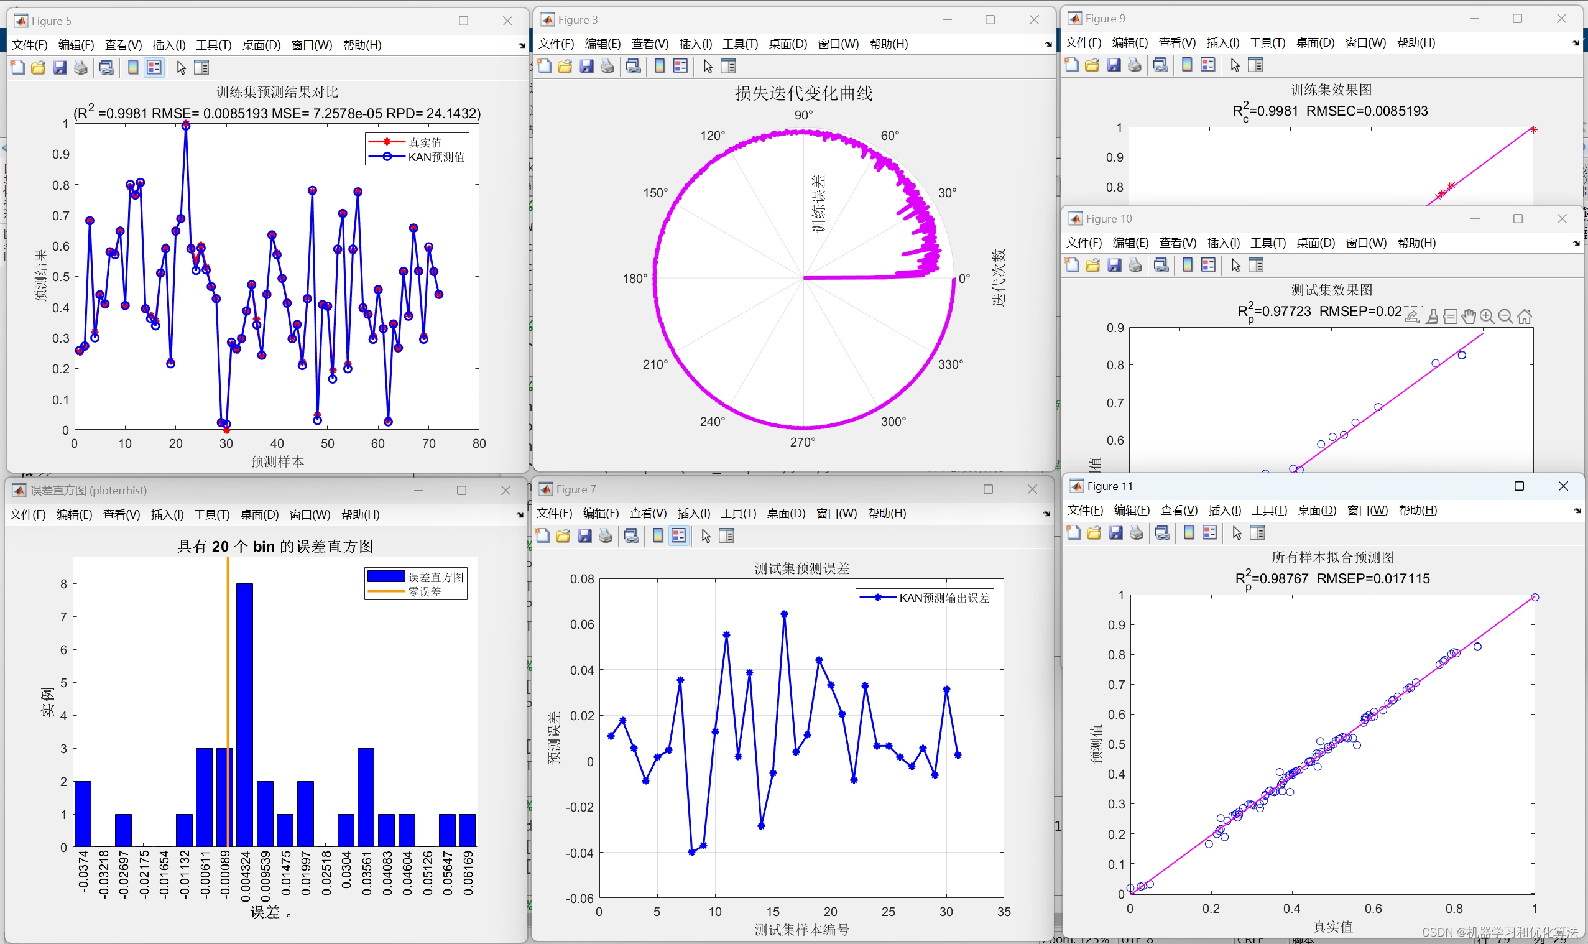Viewport: 1588px width, 944px height.
Task: Click Link Plot icon in Figure 9 toolbar
Action: (x=1161, y=65)
